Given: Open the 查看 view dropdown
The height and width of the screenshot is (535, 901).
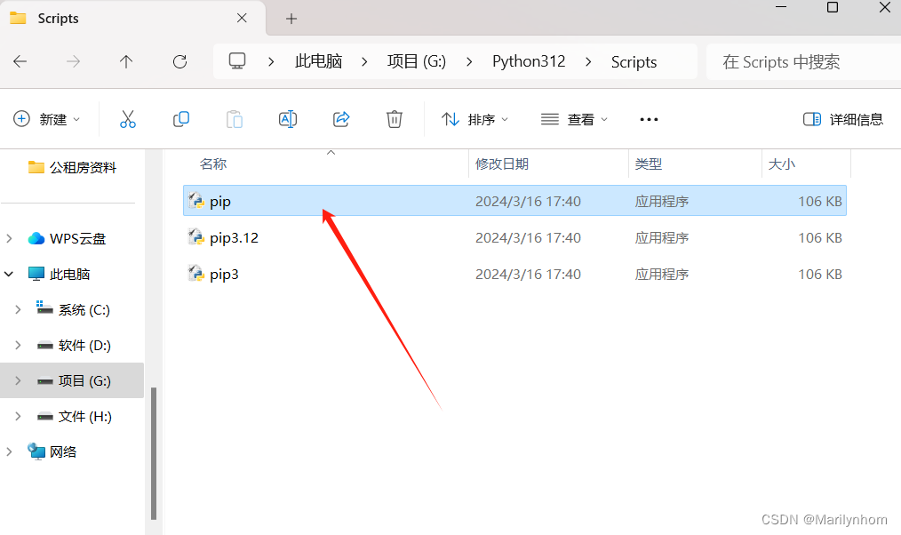Looking at the screenshot, I should [x=574, y=119].
